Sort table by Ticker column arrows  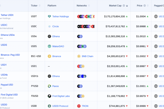pos(40,5)
